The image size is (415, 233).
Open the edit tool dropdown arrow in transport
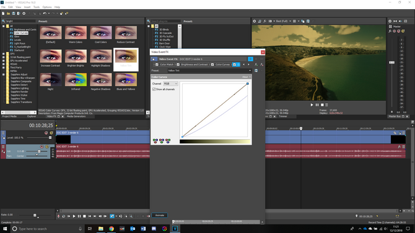pyautogui.click(x=116, y=216)
